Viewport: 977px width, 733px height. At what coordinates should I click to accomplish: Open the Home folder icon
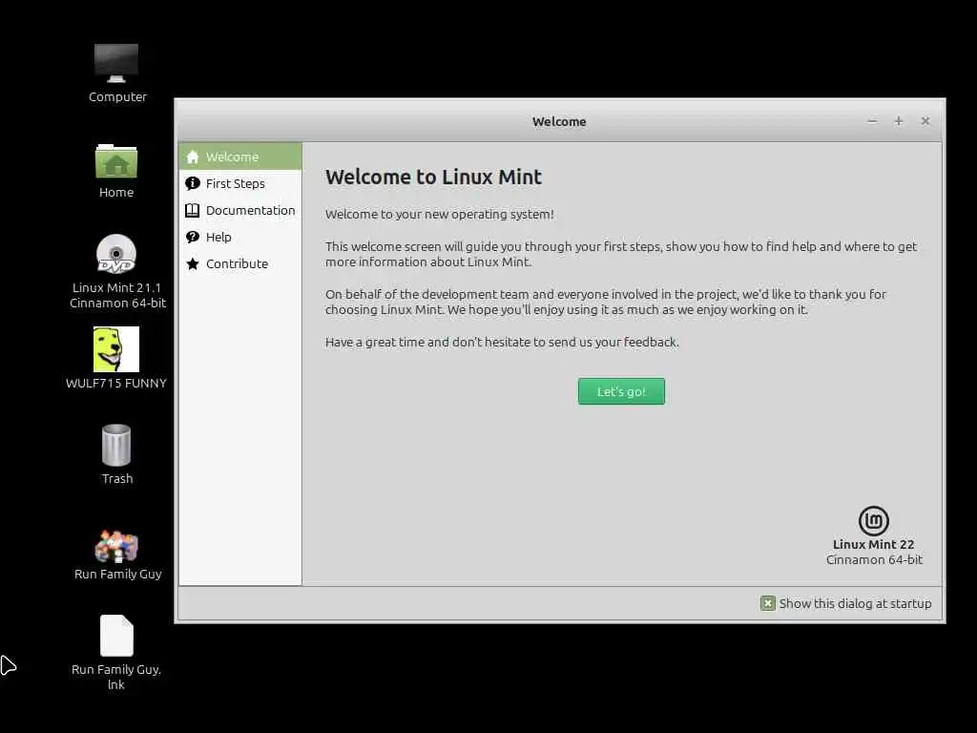pos(116,161)
